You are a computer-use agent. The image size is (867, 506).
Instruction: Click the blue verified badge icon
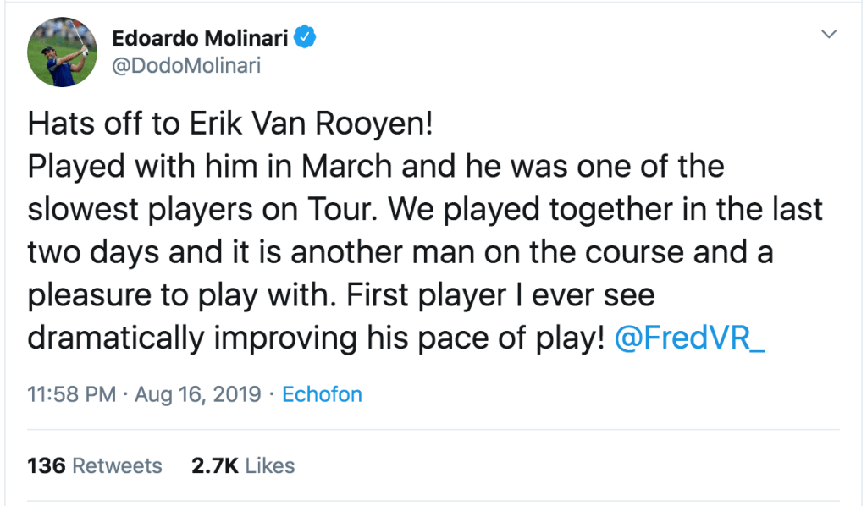(x=306, y=37)
